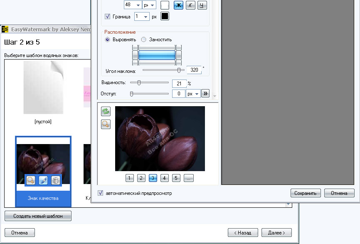Uncheck the Граница checkbox
Screen dimensions: 360x244
coord(107,17)
